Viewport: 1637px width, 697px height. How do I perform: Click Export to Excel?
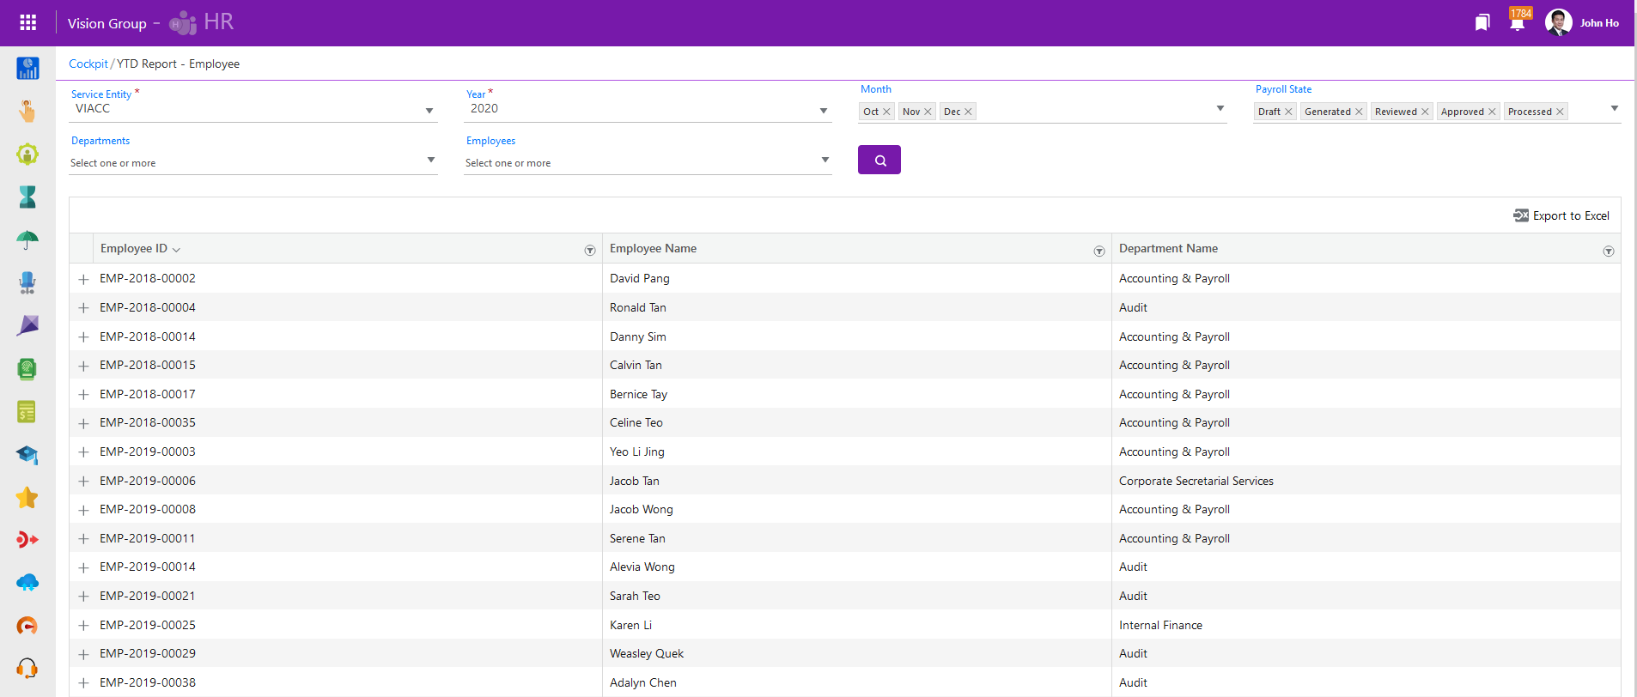[x=1561, y=215]
